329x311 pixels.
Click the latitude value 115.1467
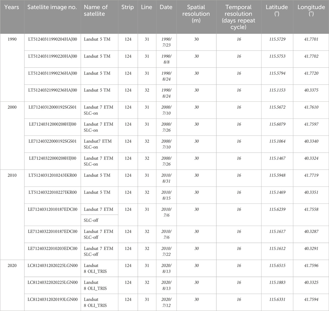277,158
